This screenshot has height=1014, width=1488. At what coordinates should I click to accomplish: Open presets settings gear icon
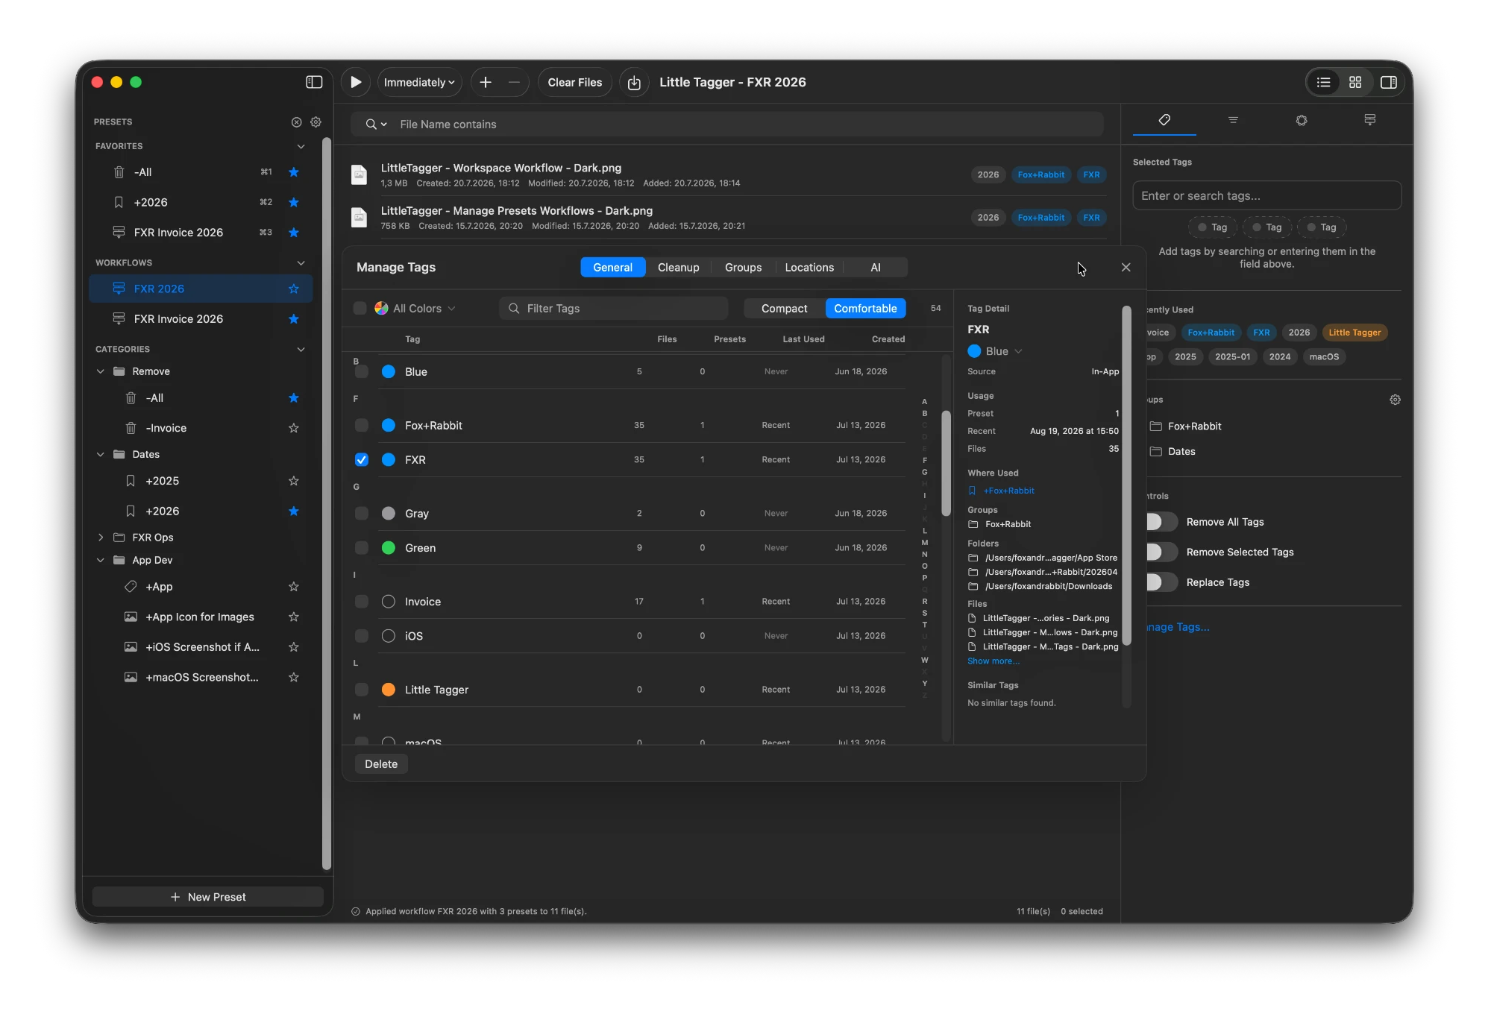[316, 122]
